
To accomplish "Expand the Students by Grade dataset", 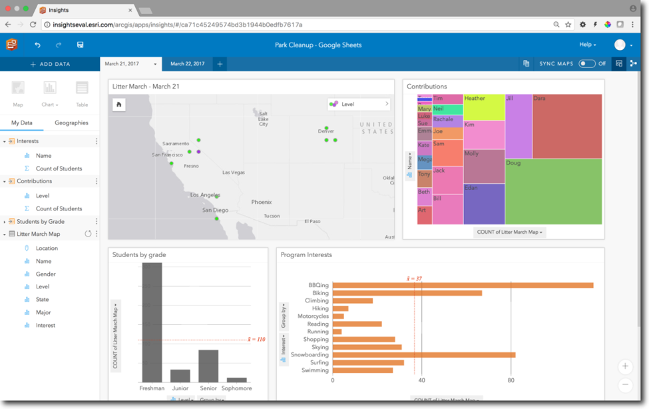I will click(x=5, y=222).
